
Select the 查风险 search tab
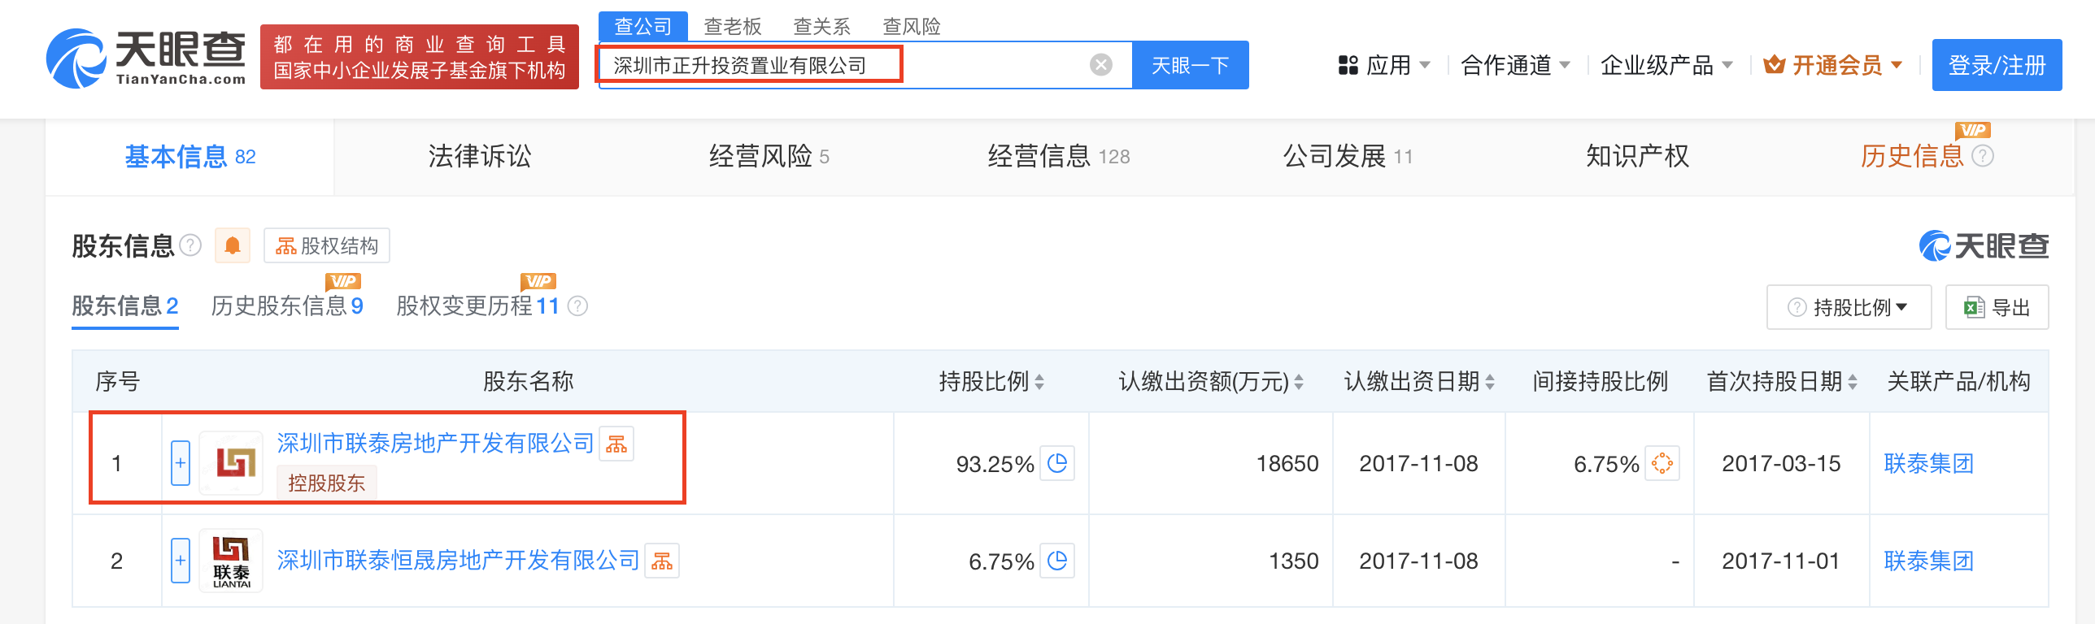click(912, 26)
